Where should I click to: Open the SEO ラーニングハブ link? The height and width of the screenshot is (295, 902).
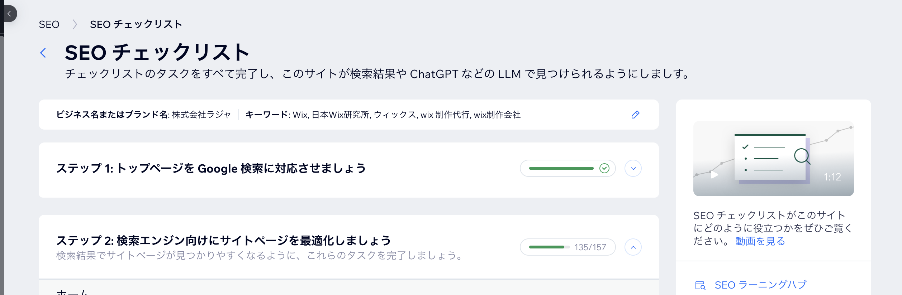[760, 285]
